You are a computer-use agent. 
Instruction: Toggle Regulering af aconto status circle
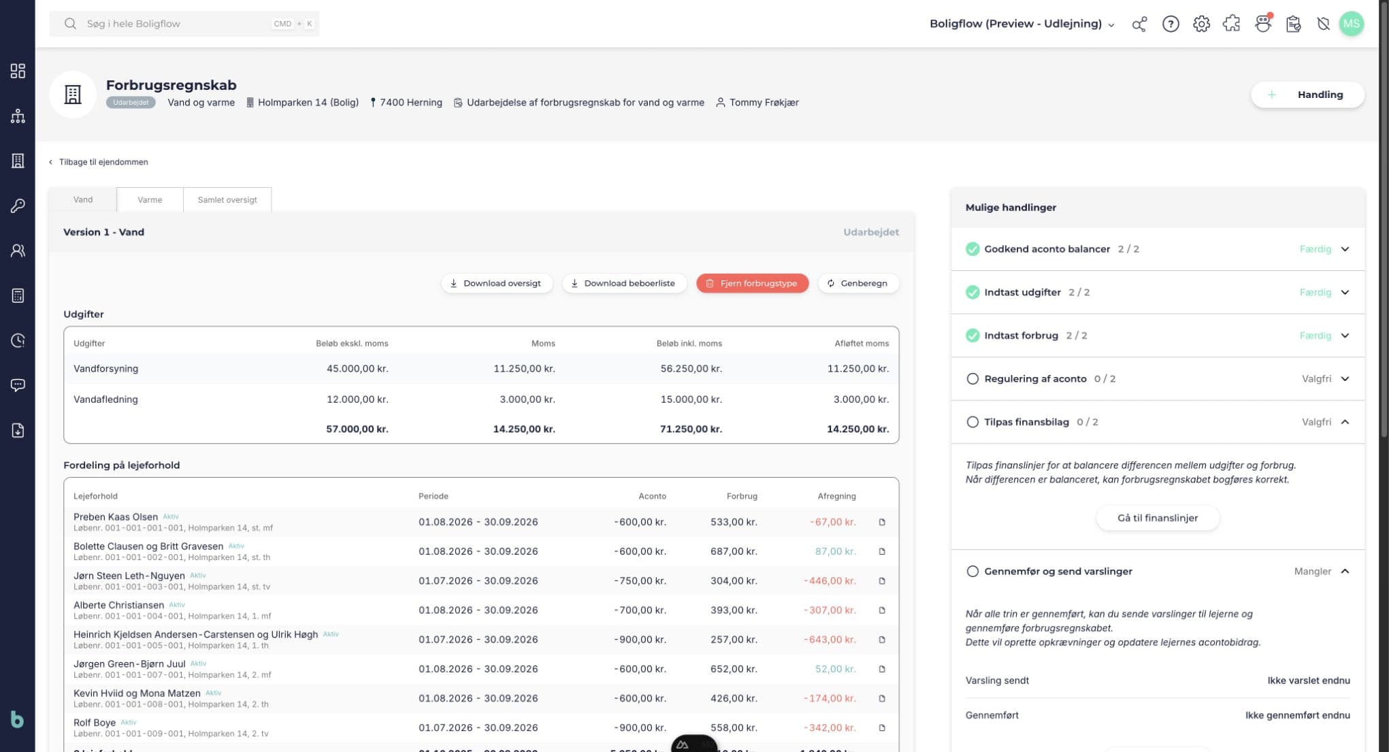[x=973, y=378]
